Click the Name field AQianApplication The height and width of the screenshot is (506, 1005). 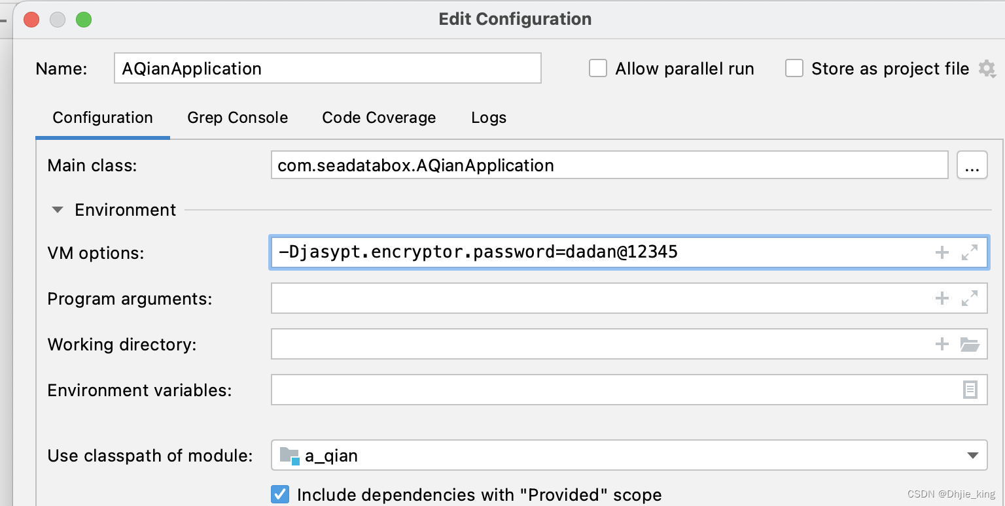tap(328, 69)
